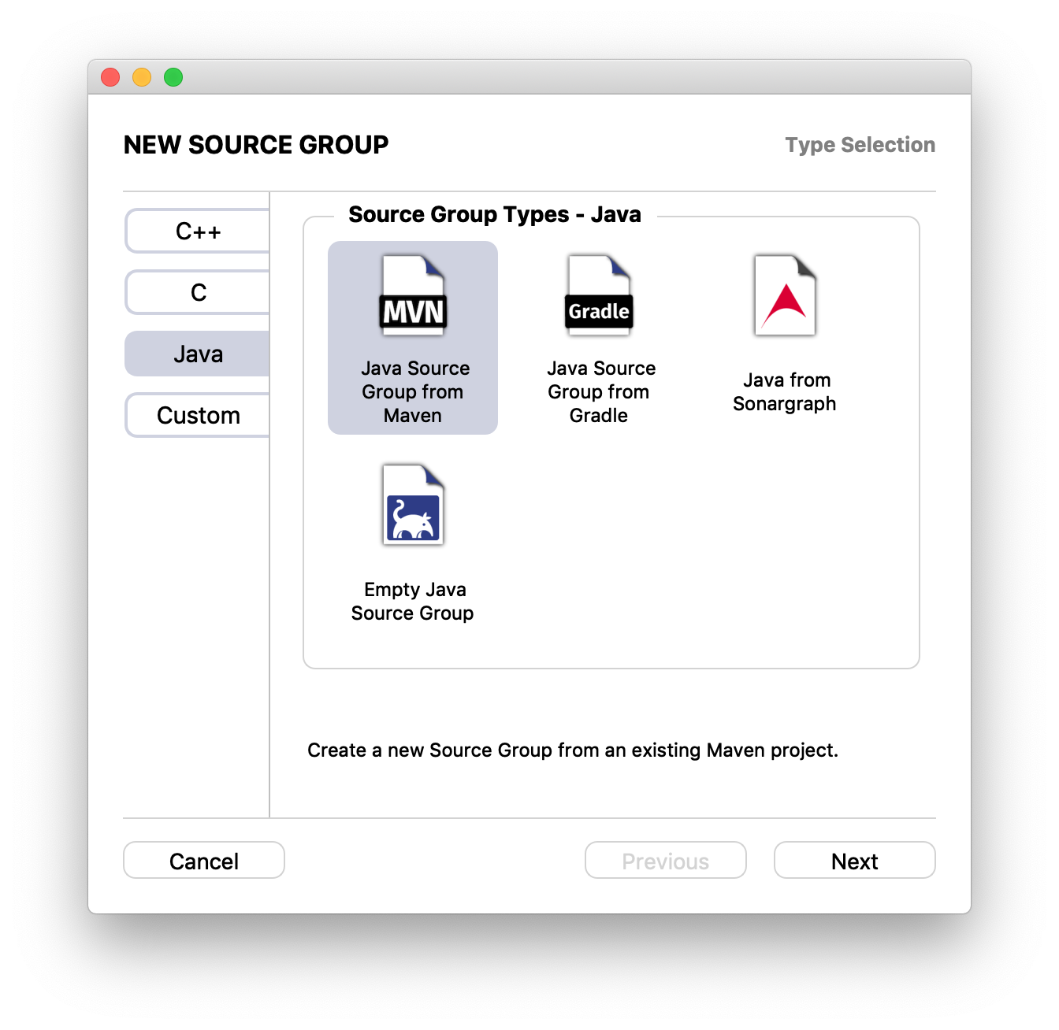Select the Maven MVN file icon

point(414,295)
